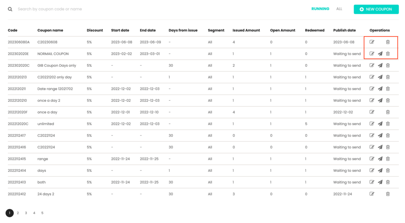Create a coupon with NEW COUPON button

[376, 9]
